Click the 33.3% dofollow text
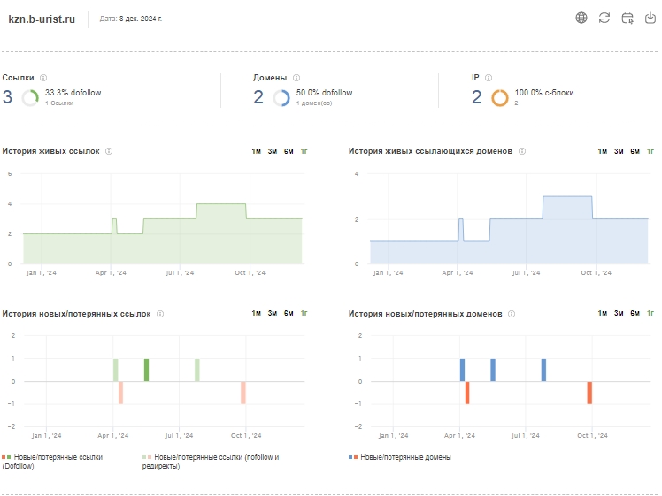The height and width of the screenshot is (496, 662). [x=73, y=93]
